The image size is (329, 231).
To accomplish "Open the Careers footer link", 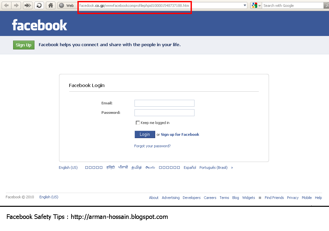I will [210, 198].
